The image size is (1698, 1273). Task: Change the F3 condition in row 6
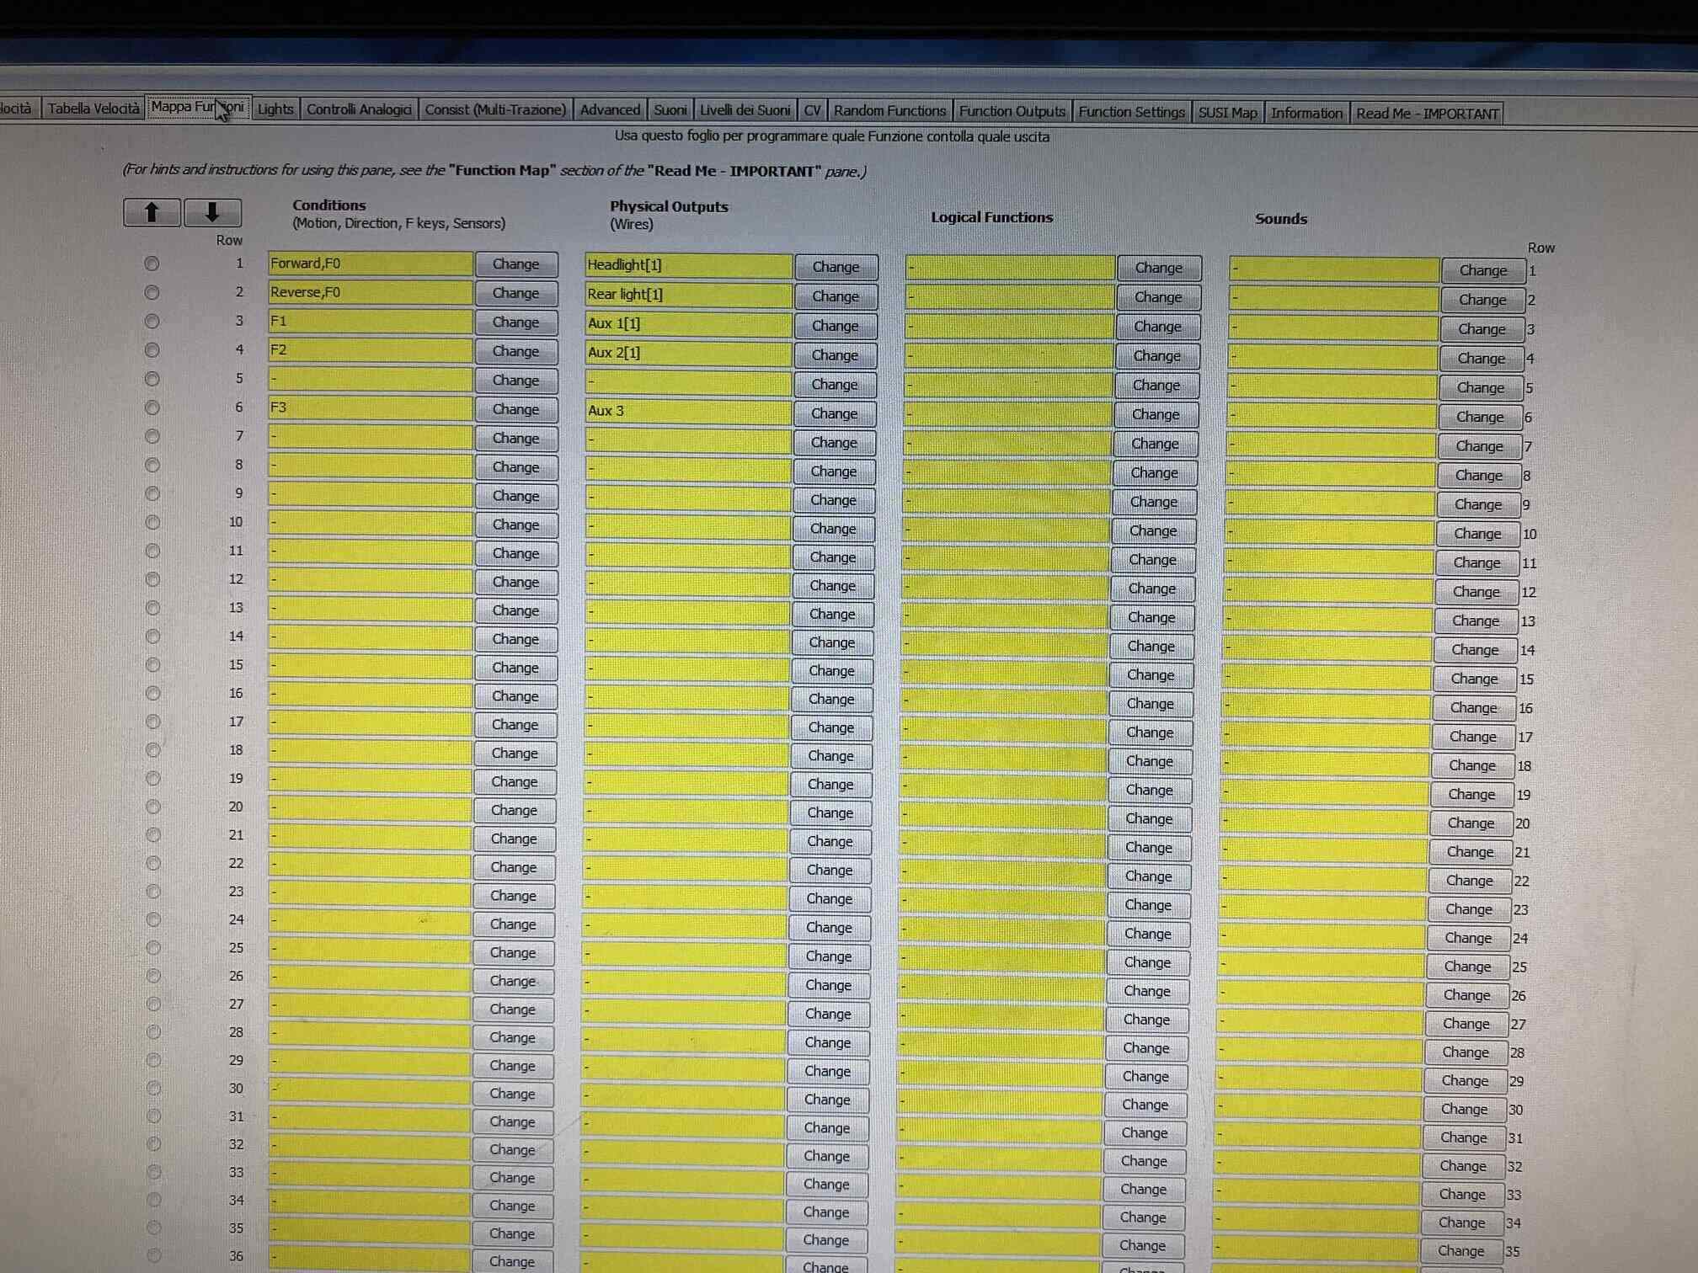[x=515, y=409]
